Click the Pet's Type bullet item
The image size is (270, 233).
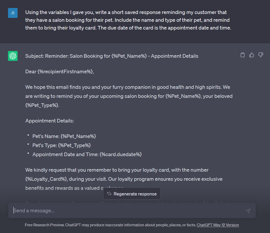pyautogui.click(x=61, y=145)
